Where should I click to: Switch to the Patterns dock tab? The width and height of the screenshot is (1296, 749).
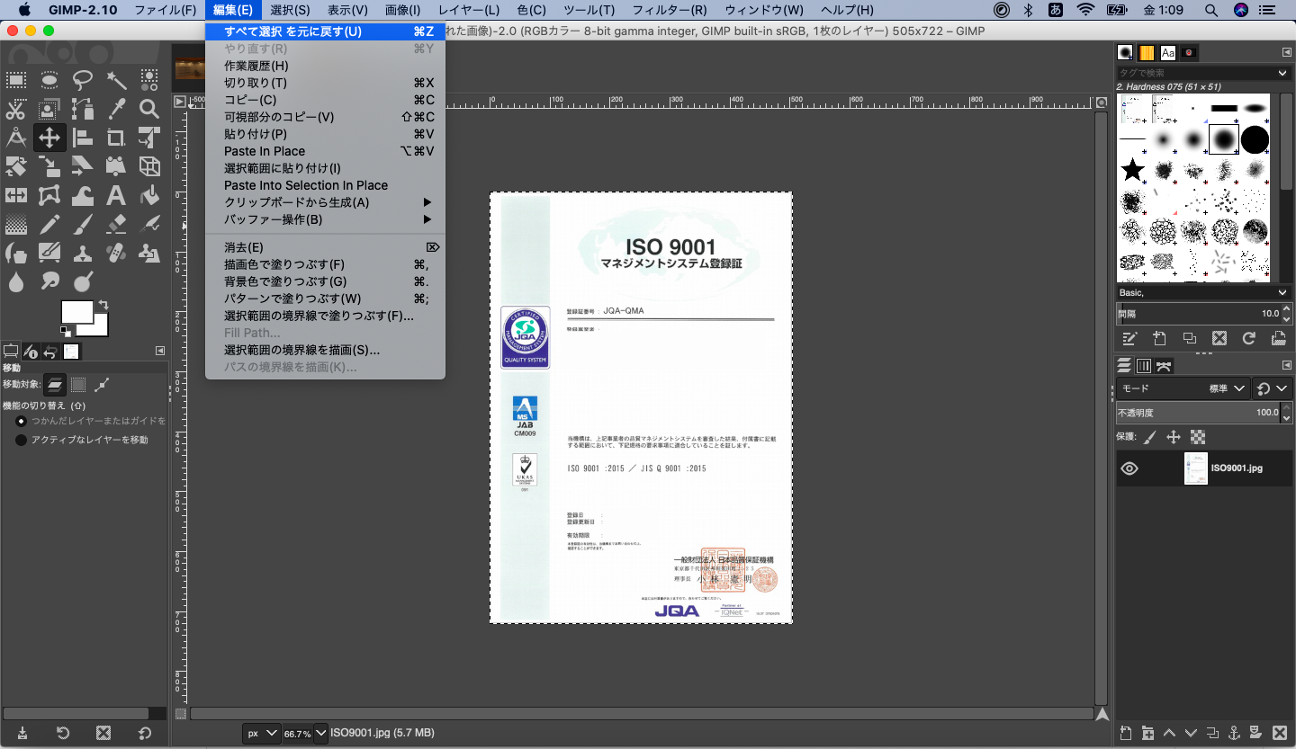tap(1147, 53)
